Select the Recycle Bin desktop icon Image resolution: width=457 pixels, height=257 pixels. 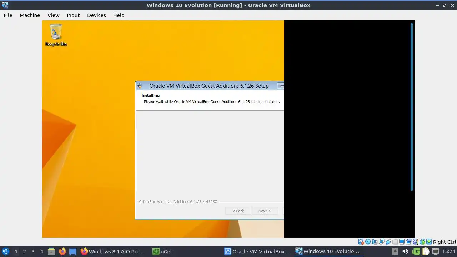tap(56, 35)
